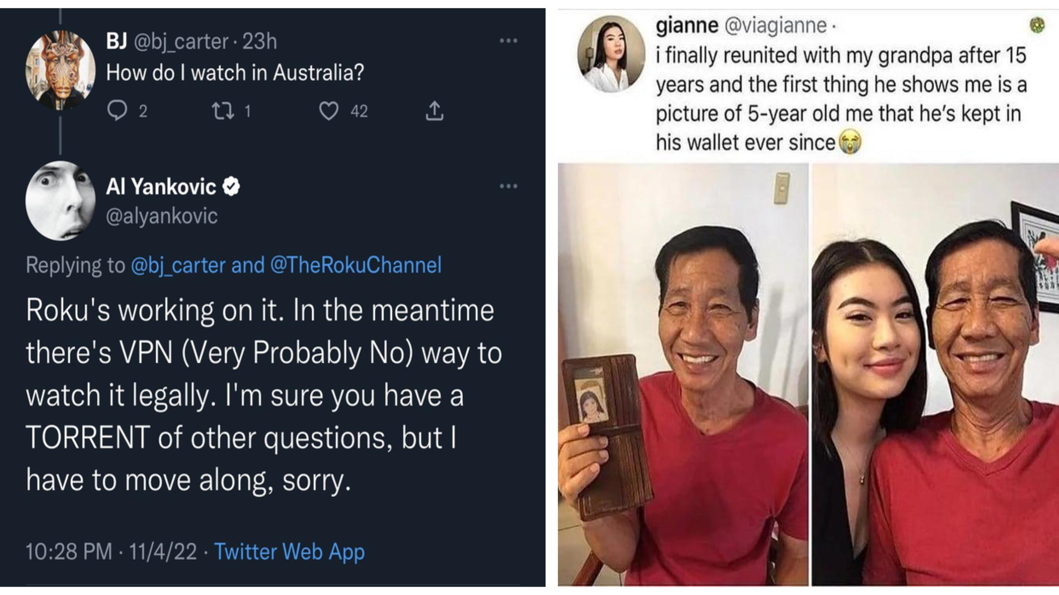Click the Twitter Web App source link
This screenshot has width=1059, height=595.
289,551
